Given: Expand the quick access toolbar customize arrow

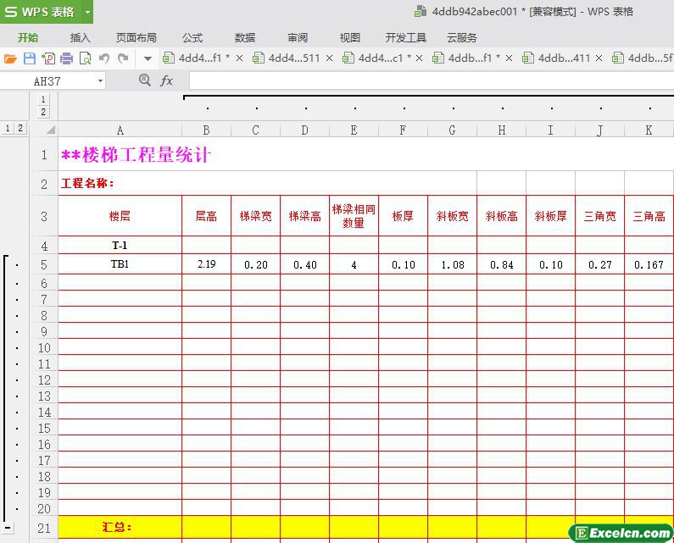Looking at the screenshot, I should (148, 58).
